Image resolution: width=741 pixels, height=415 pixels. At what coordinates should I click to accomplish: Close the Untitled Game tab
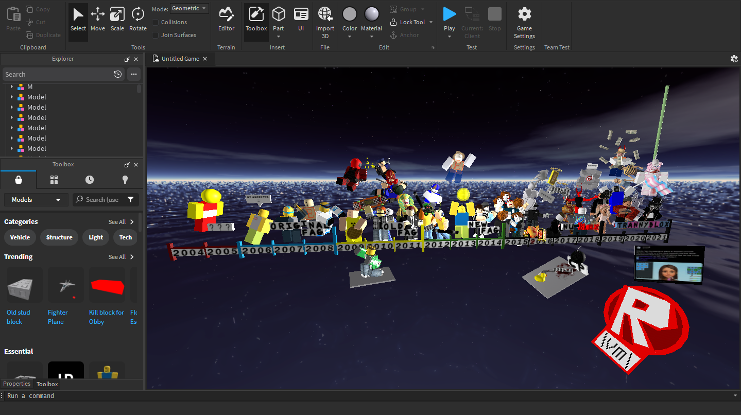(205, 59)
